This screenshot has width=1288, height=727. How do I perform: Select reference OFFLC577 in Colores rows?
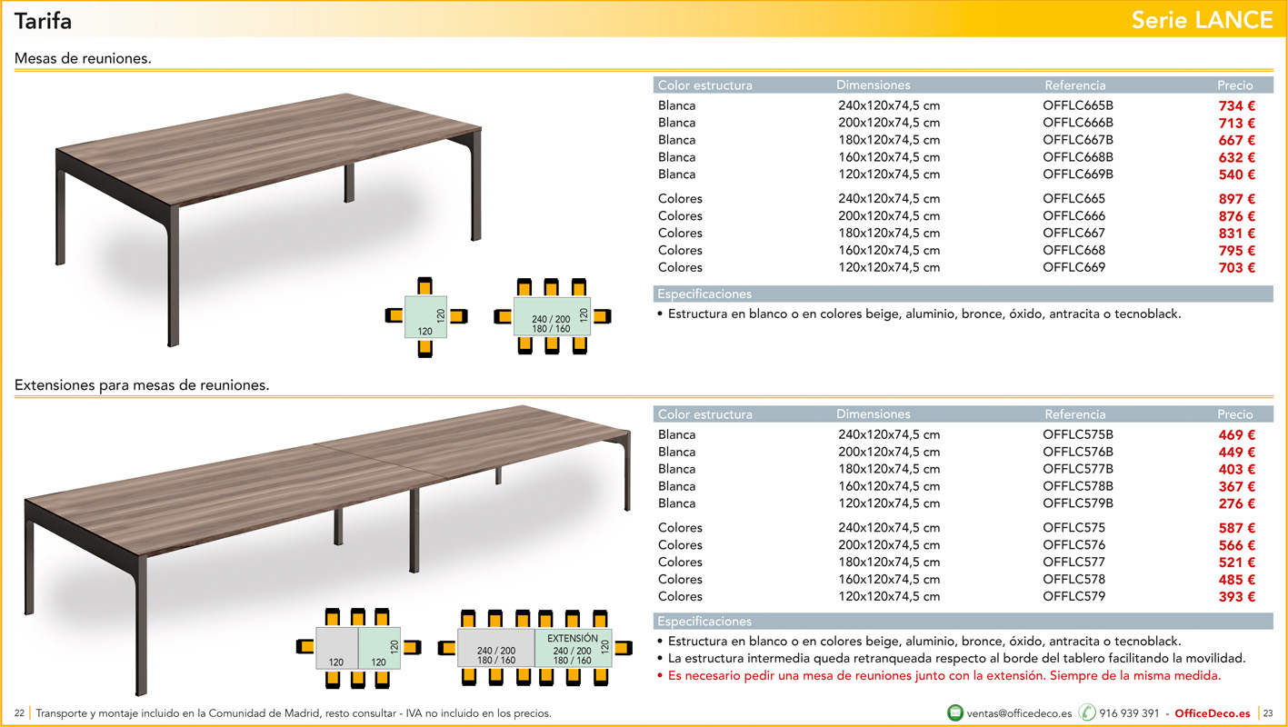coord(1074,563)
